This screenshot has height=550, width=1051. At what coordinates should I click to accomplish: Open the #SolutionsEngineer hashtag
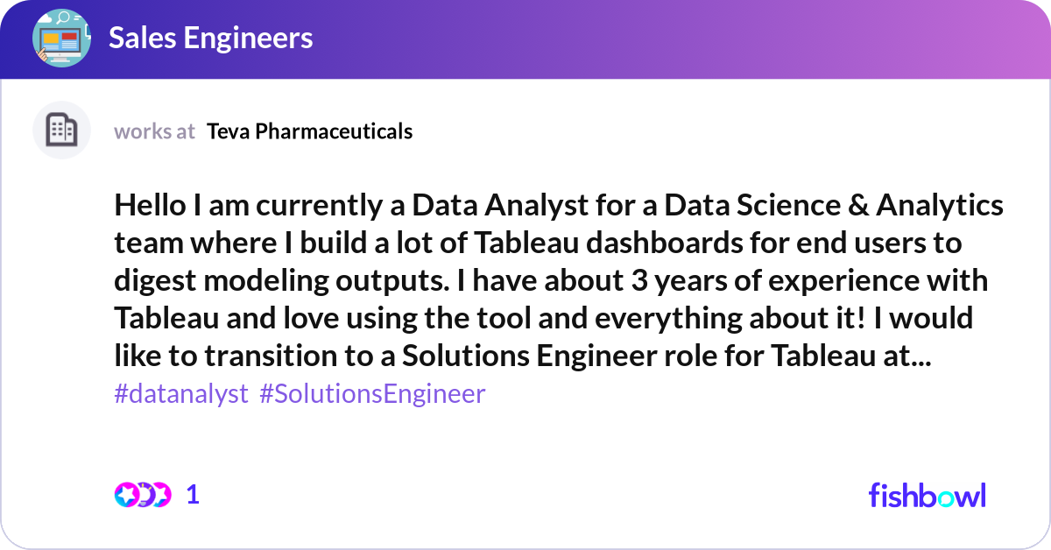(372, 394)
